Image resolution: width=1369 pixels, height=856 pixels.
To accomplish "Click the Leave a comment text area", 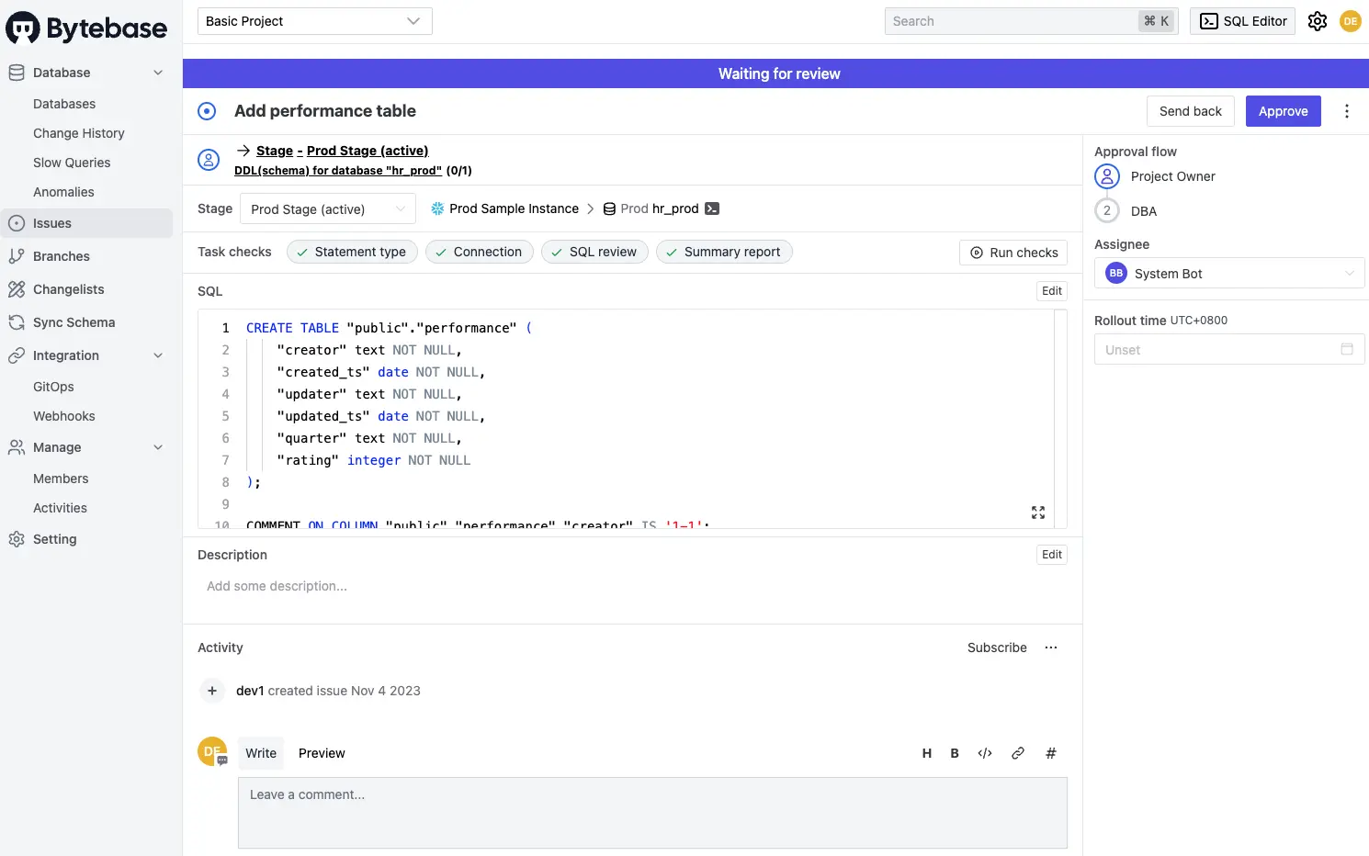I will (652, 813).
